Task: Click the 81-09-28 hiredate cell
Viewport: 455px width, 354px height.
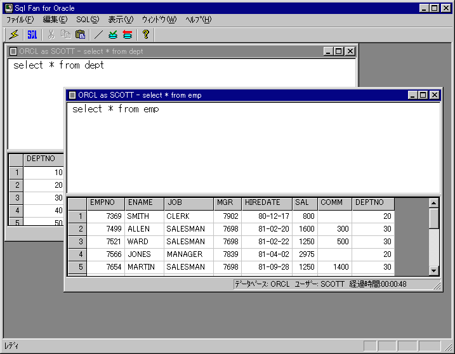Action: click(x=267, y=267)
